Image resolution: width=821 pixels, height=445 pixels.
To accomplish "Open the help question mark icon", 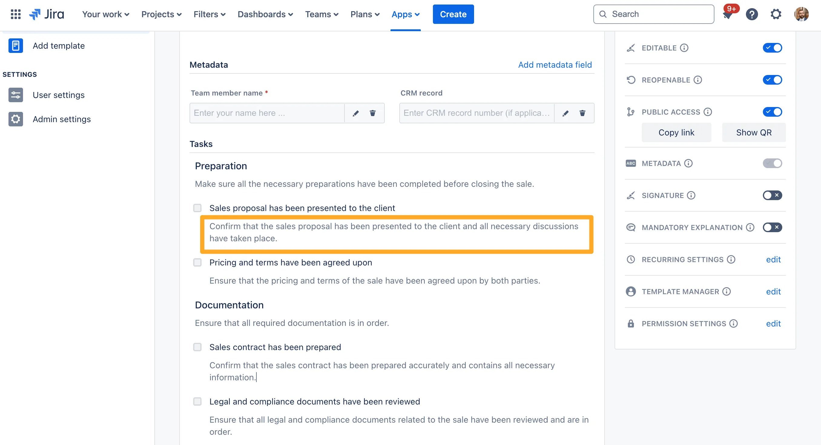I will [751, 14].
